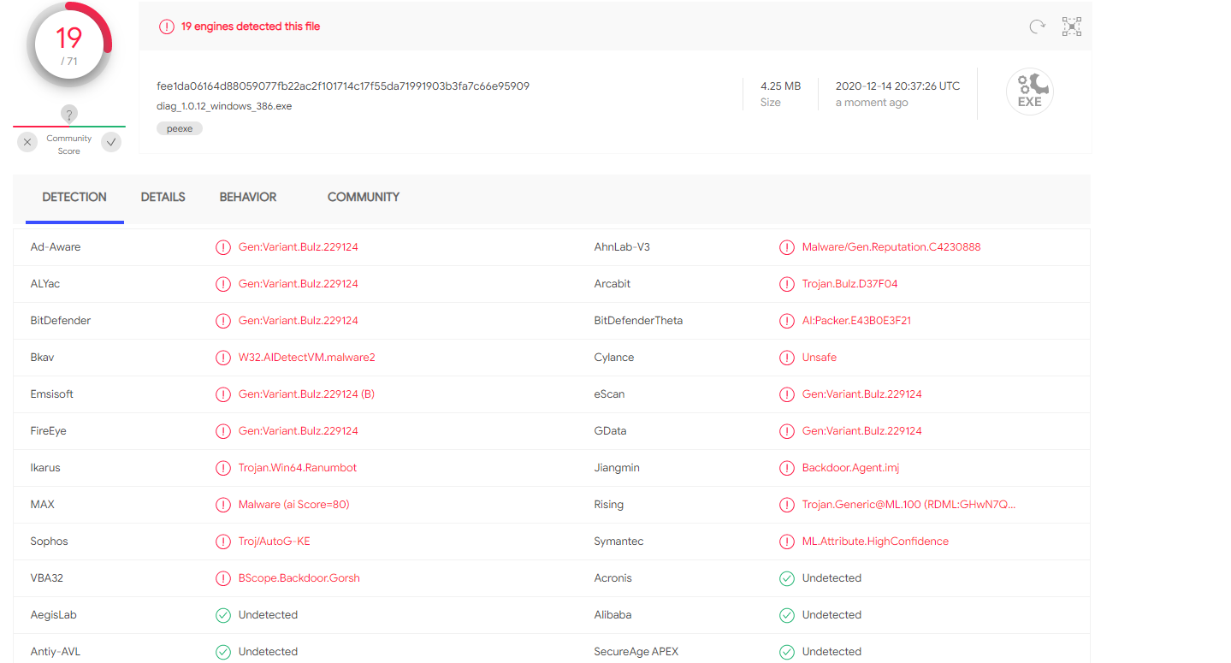This screenshot has height=663, width=1231.
Task: Select the COMMUNITY tab
Action: tap(364, 197)
